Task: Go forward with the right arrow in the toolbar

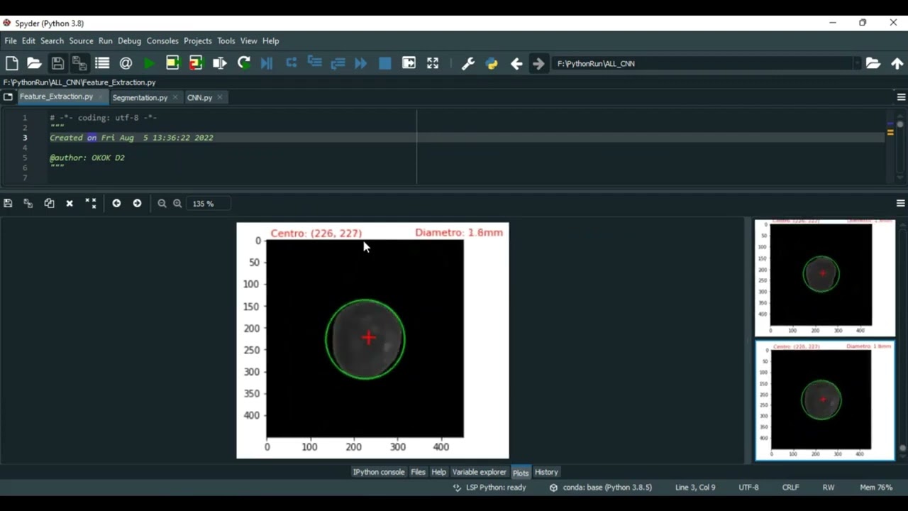Action: tap(538, 63)
